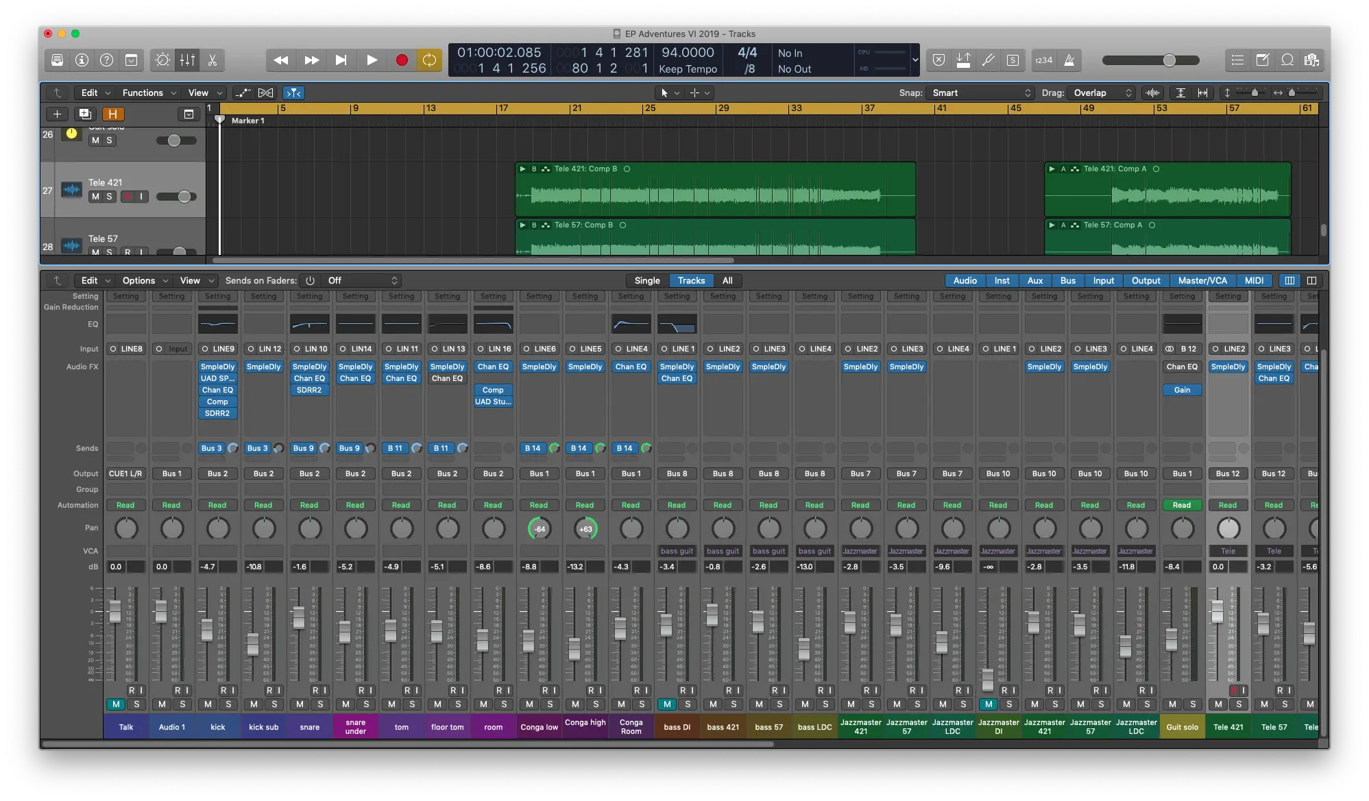
Task: Open the Note Pads panel
Action: click(x=1262, y=60)
